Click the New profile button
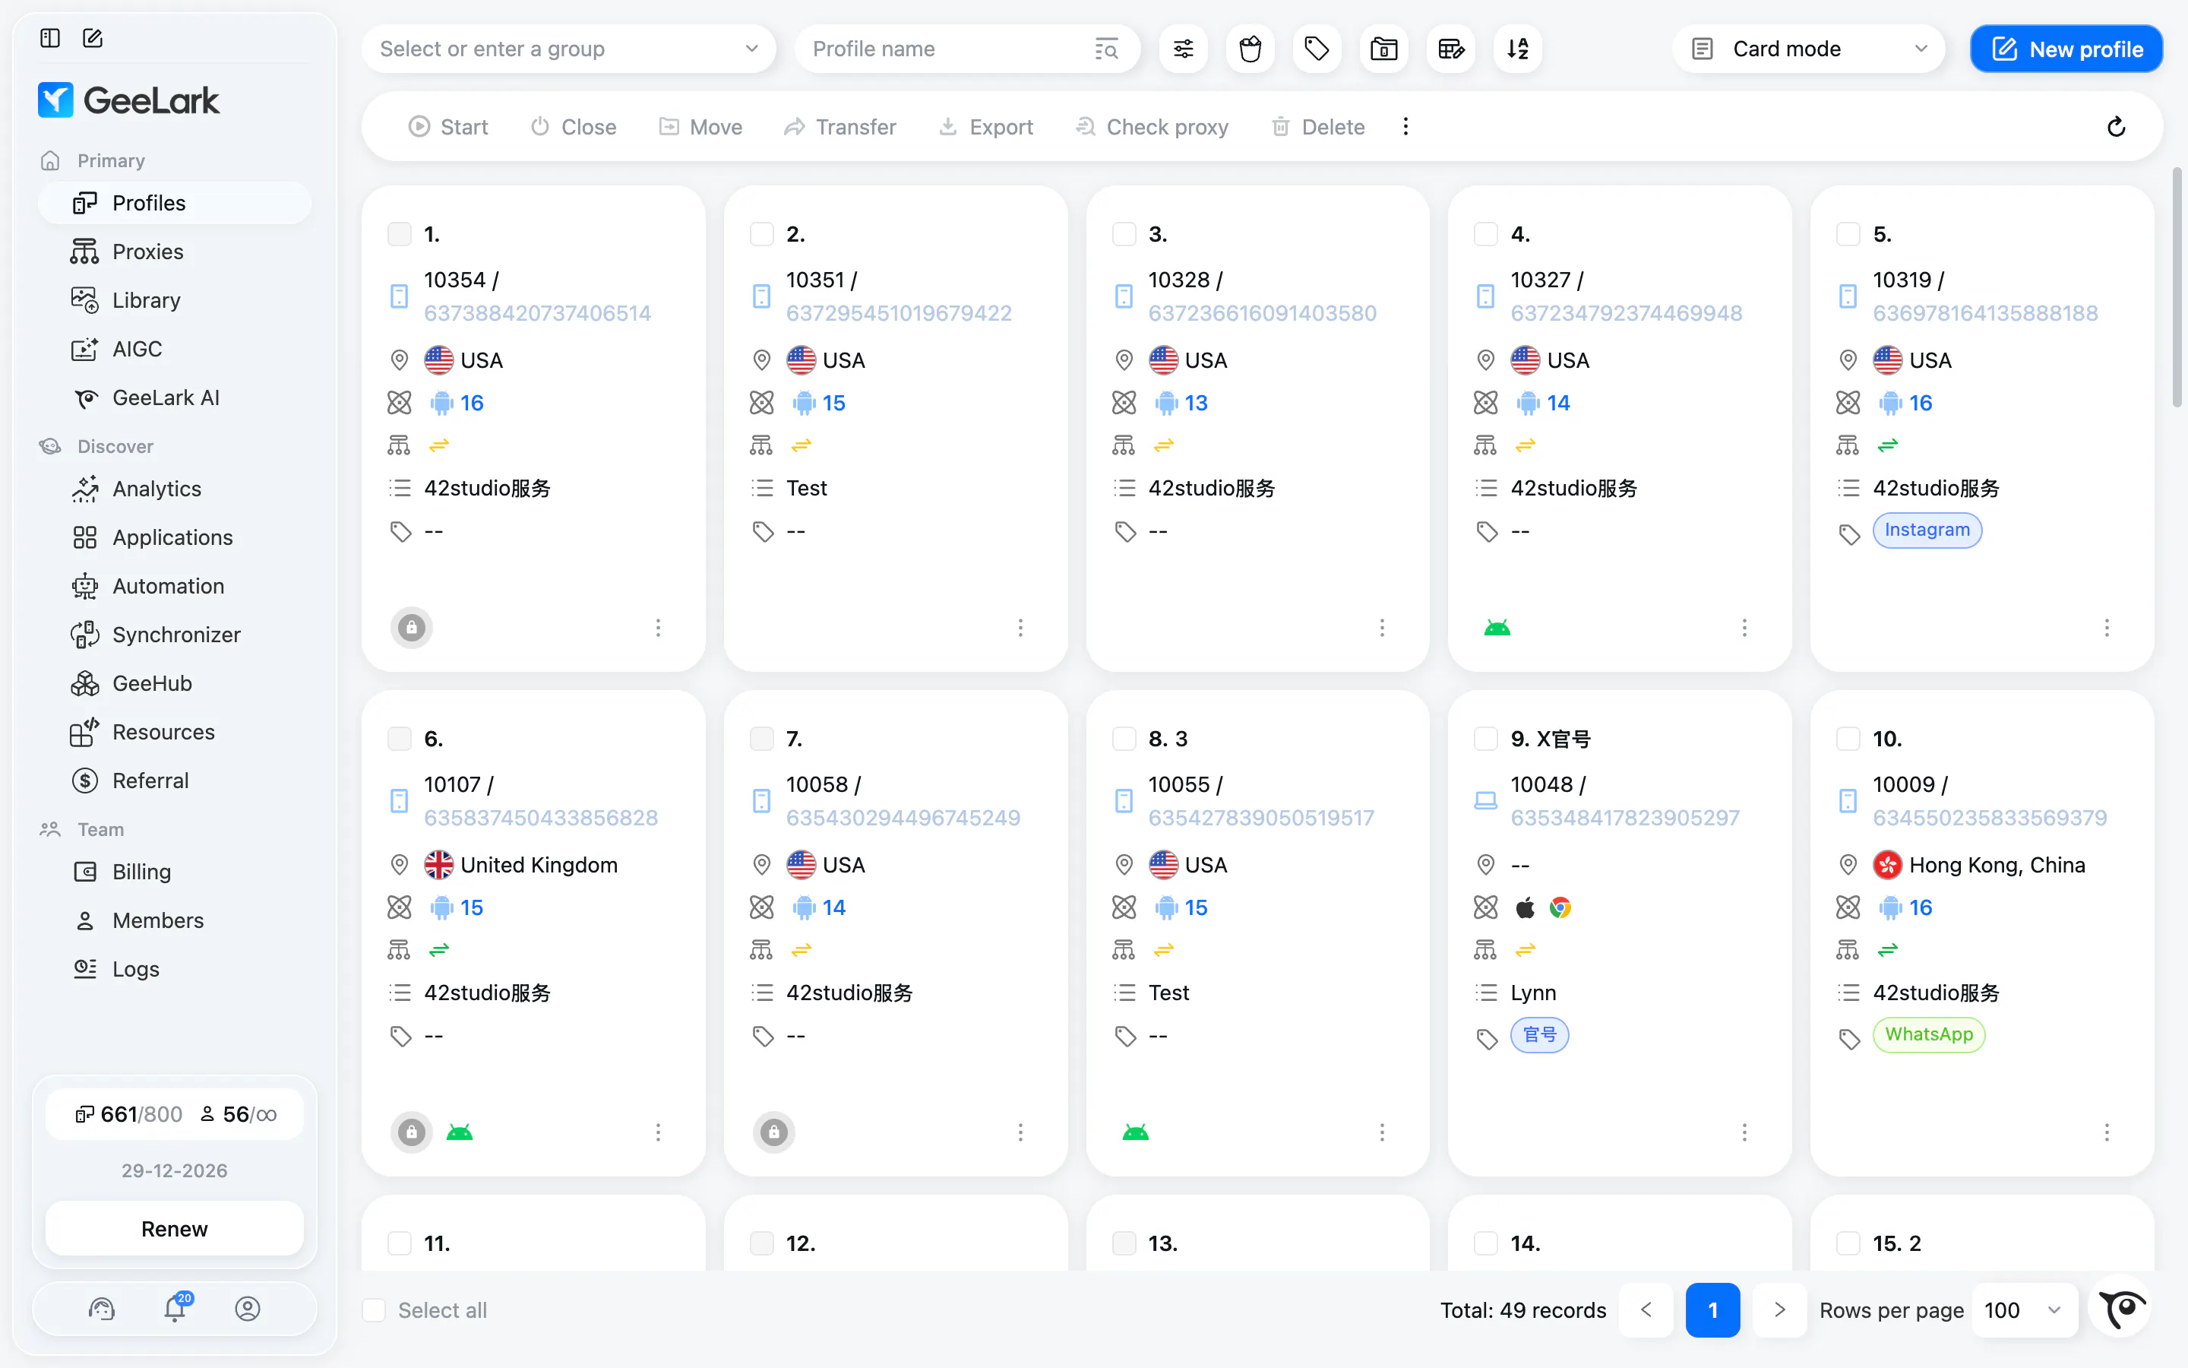 [x=2066, y=49]
